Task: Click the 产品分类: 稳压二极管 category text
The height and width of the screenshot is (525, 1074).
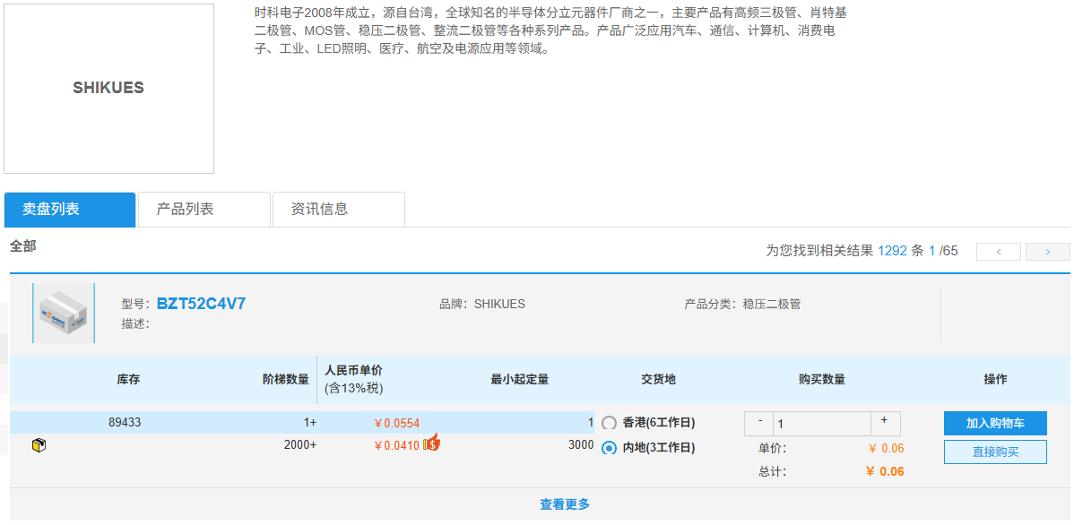Action: 742,304
